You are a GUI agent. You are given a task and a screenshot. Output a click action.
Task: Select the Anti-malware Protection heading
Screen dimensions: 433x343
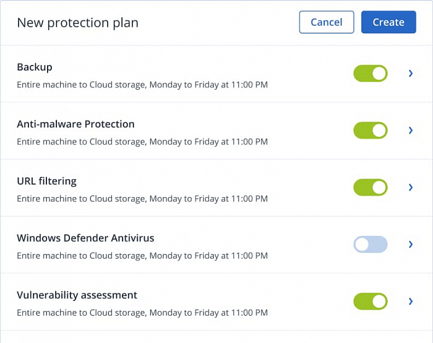click(x=75, y=124)
